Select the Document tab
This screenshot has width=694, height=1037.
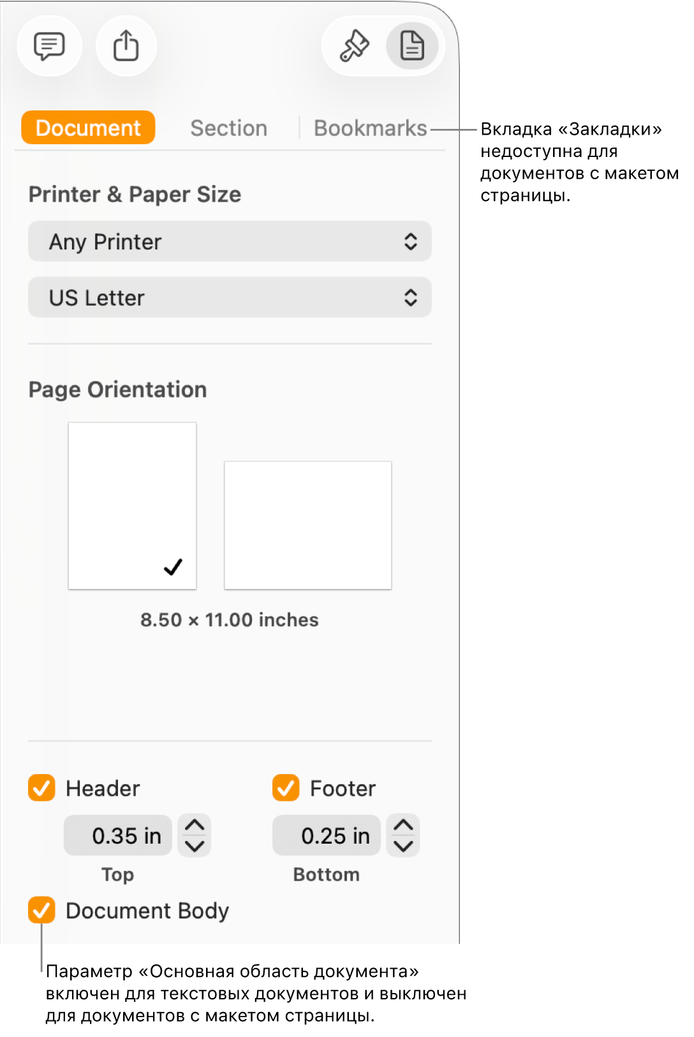[88, 128]
